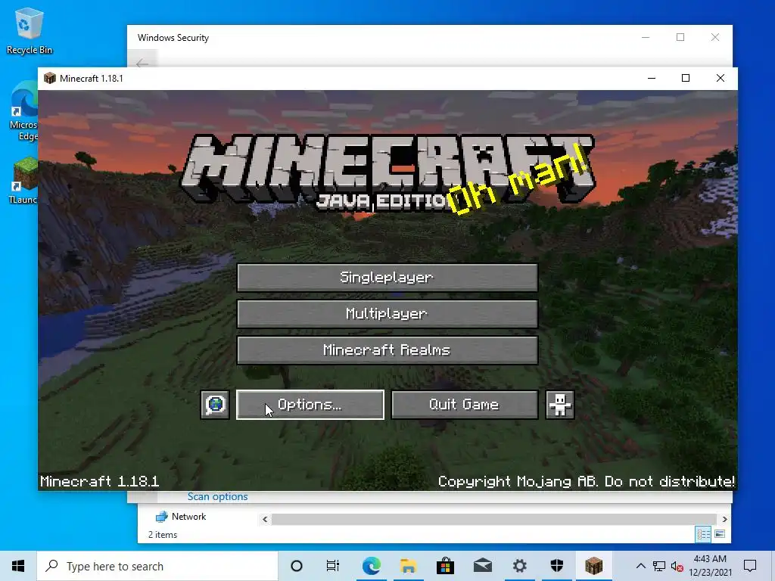Click the Multiplayer button
This screenshot has width=775, height=581.
coord(387,314)
